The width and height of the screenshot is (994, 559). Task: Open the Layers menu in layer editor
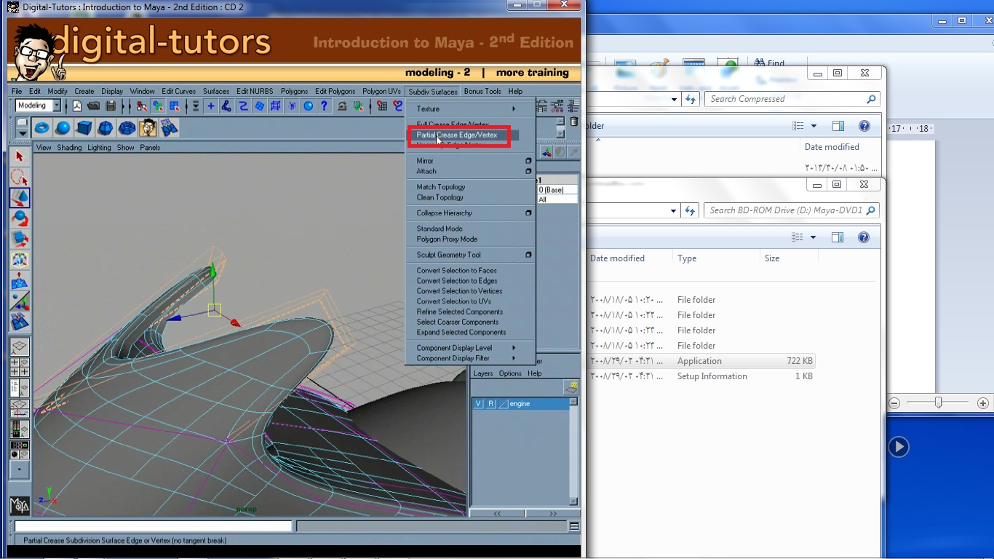click(x=483, y=373)
